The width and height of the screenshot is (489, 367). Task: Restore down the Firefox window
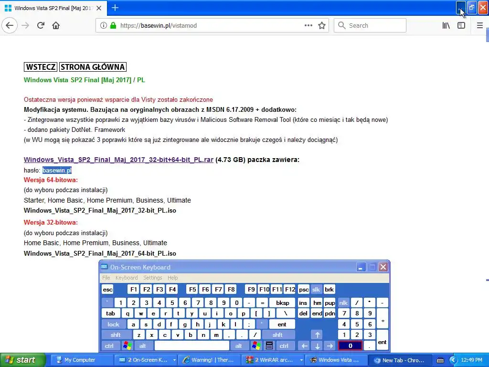pyautogui.click(x=472, y=8)
